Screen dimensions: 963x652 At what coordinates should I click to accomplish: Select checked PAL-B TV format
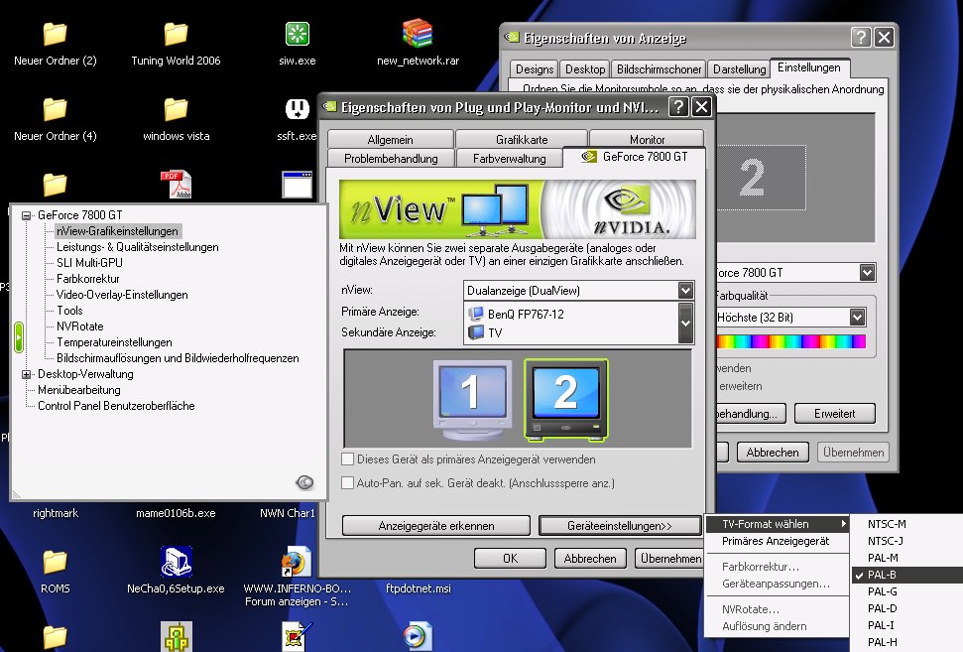tap(906, 575)
